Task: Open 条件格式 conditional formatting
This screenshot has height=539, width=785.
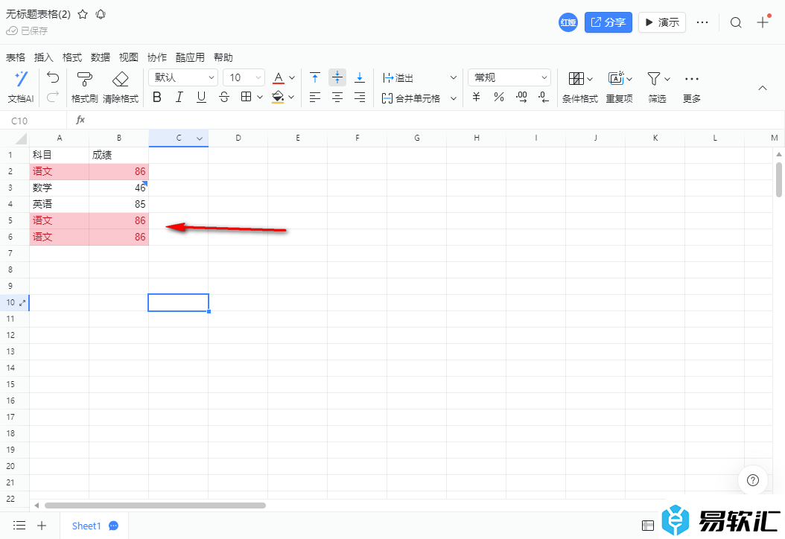Action: [580, 86]
